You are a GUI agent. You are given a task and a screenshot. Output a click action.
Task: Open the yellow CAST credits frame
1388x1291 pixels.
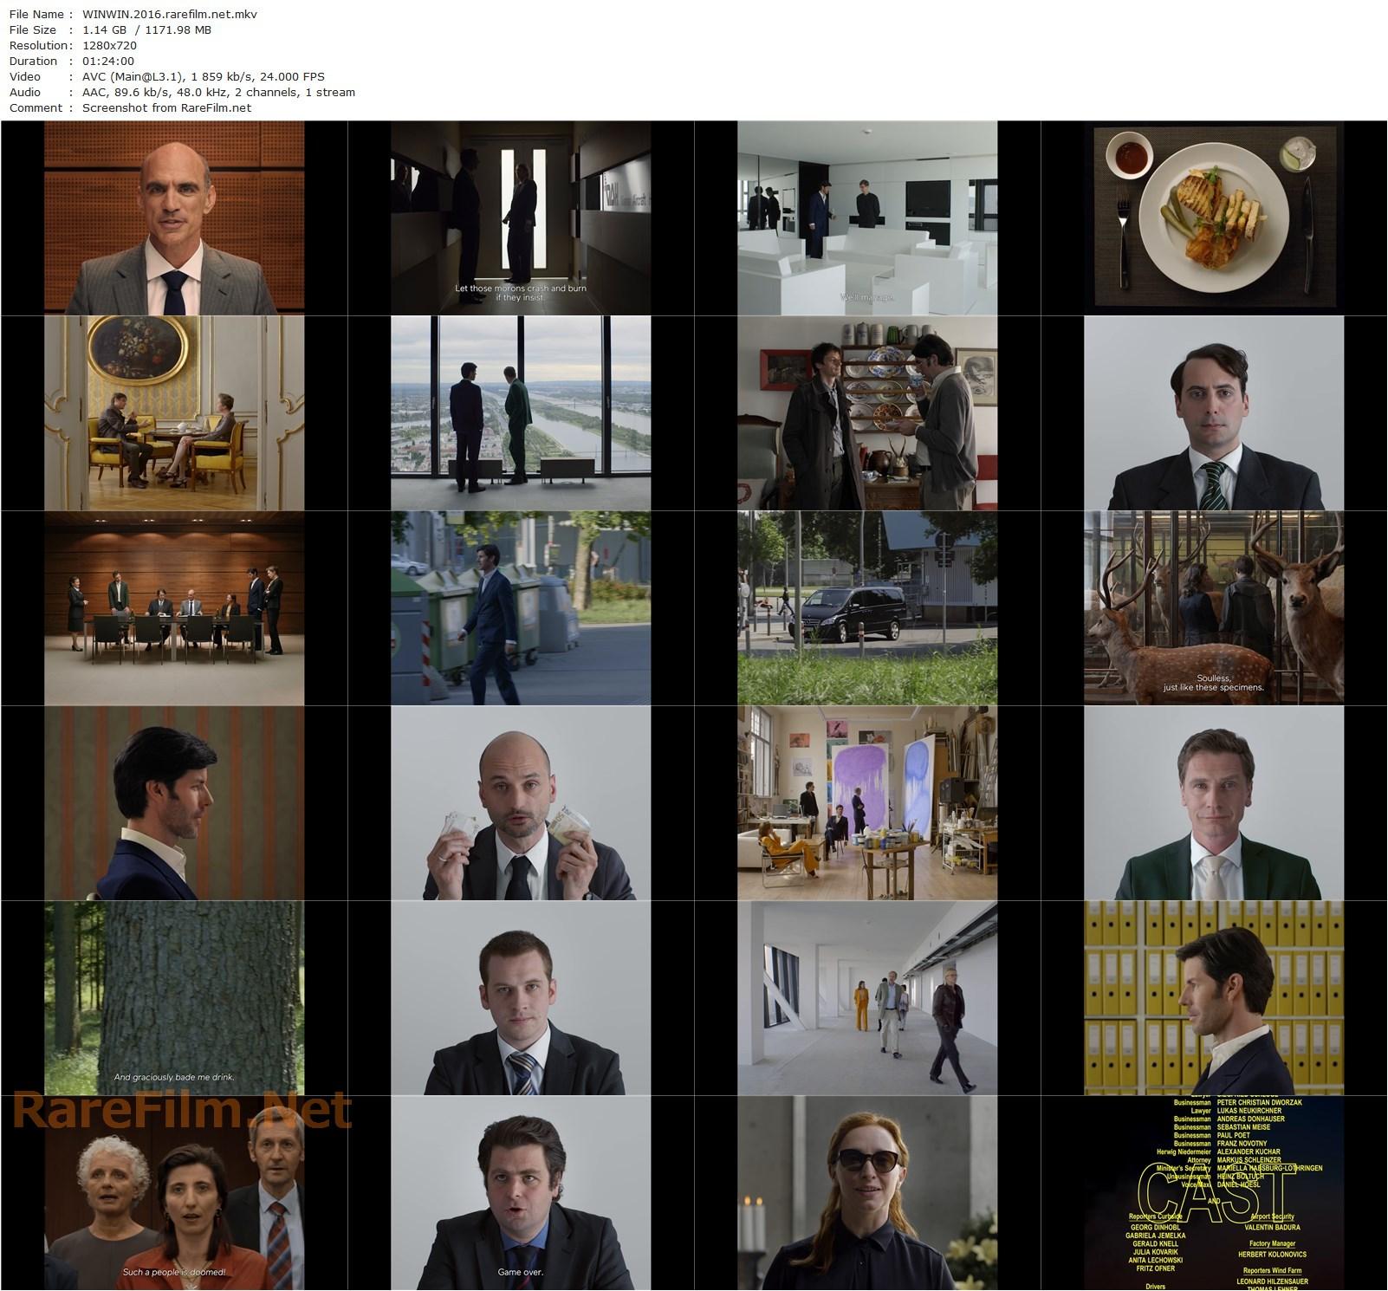pos(1214,1192)
